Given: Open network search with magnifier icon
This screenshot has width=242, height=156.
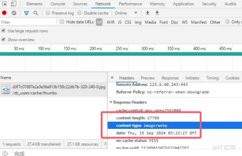Looking at the screenshot, I should coord(36,13).
